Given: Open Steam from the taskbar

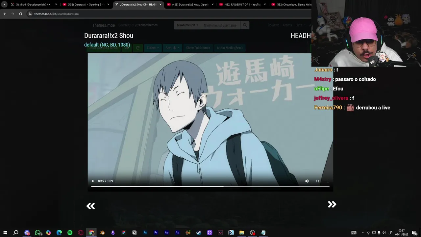Looking at the screenshot, I should click(199, 233).
